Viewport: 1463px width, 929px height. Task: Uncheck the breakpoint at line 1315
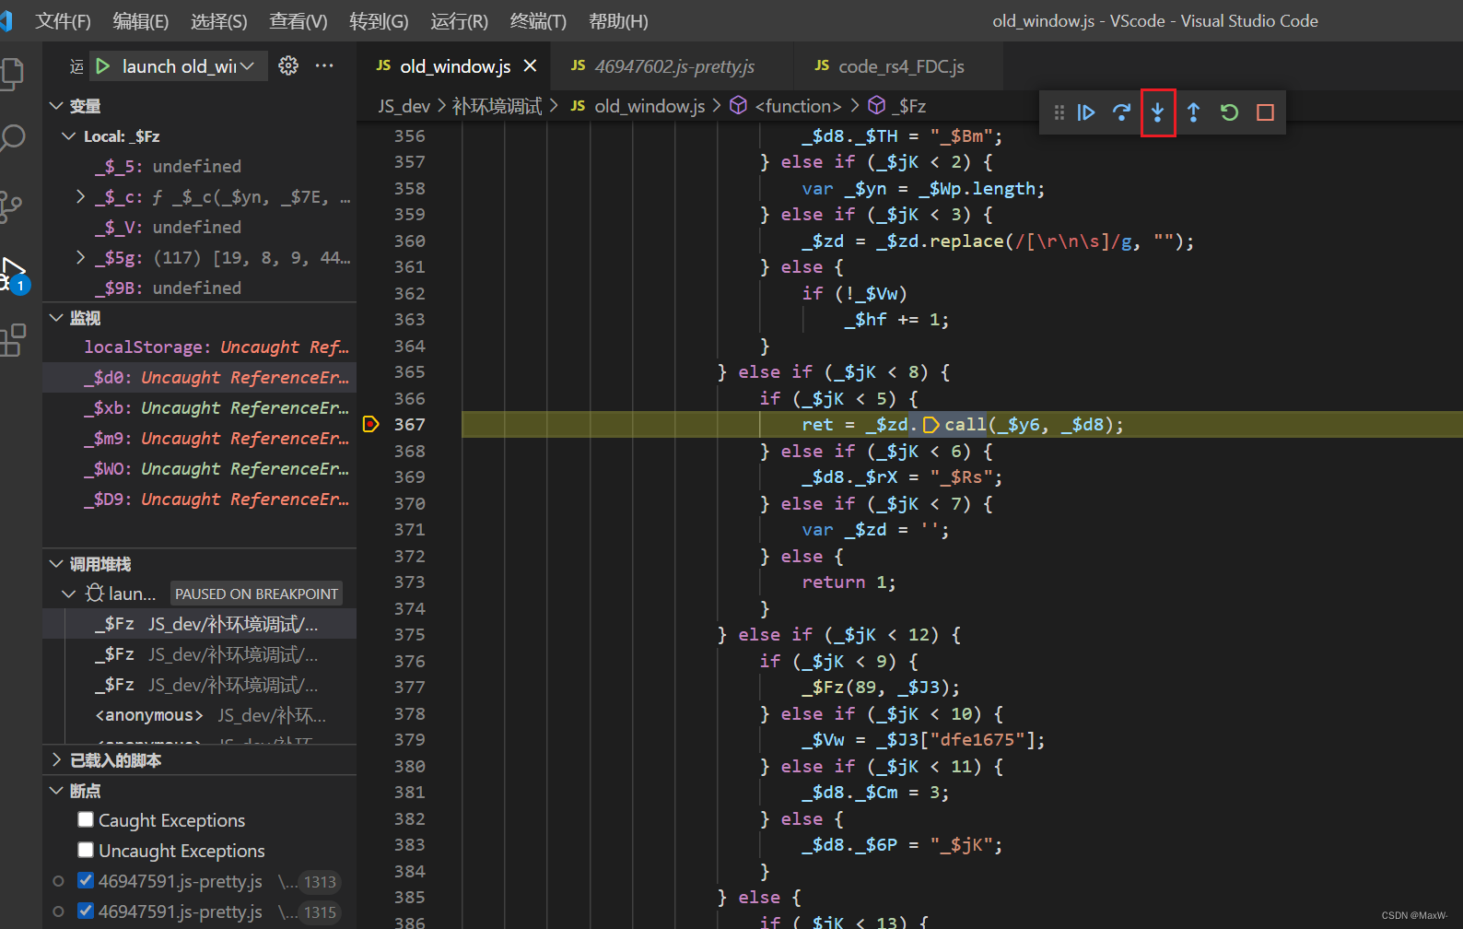click(x=86, y=911)
